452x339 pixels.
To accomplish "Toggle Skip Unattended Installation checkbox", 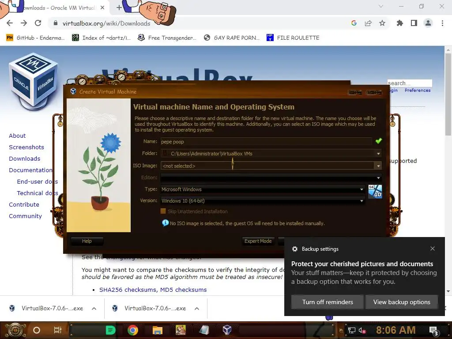I will click(163, 211).
